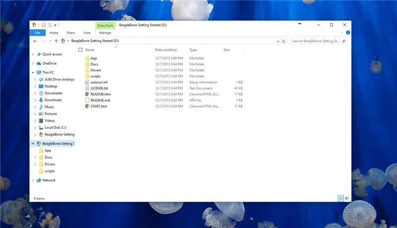
Task: Open the File menu tab
Action: click(x=38, y=33)
